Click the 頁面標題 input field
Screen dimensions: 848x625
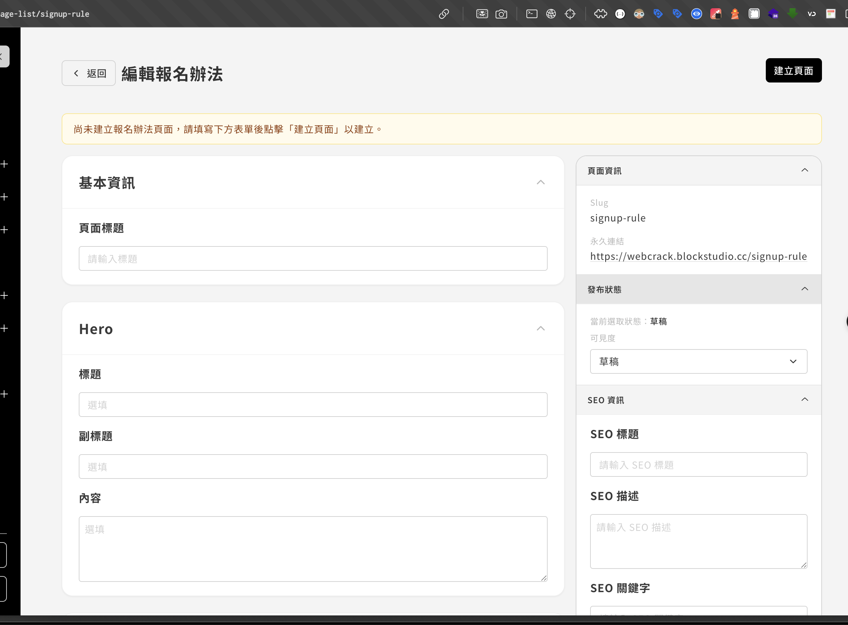(x=313, y=258)
